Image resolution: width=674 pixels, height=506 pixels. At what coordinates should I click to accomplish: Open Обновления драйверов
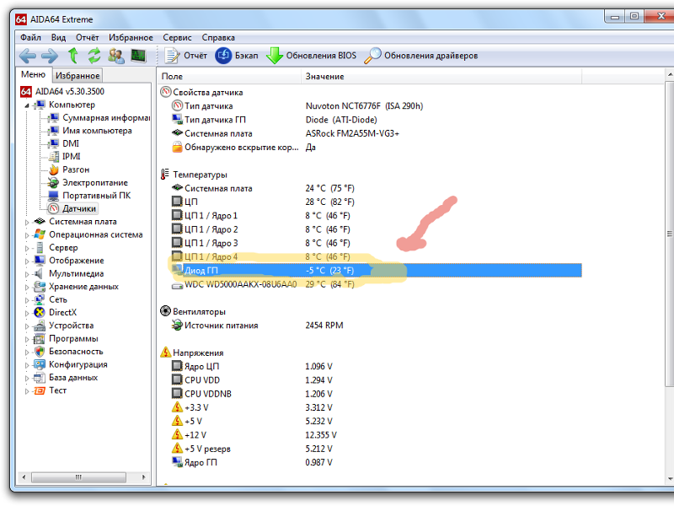[x=420, y=56]
